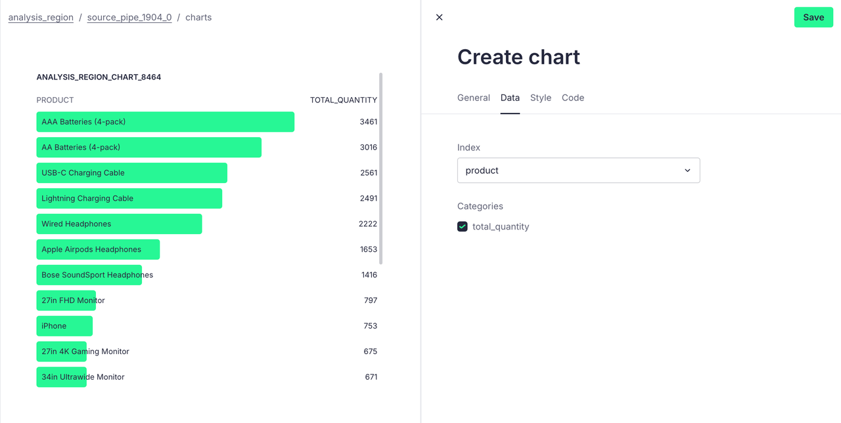Click the Wired Headphones bar
This screenshot has height=423, width=841.
click(119, 224)
